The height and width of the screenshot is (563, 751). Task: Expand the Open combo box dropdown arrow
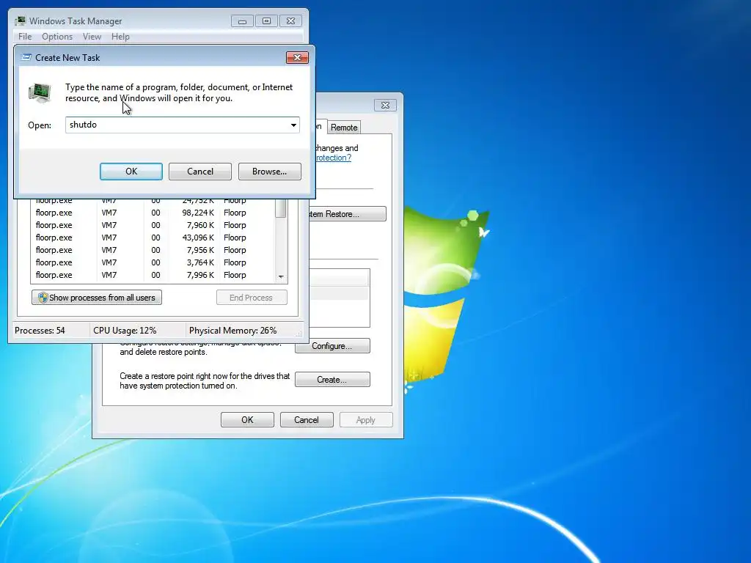click(293, 125)
